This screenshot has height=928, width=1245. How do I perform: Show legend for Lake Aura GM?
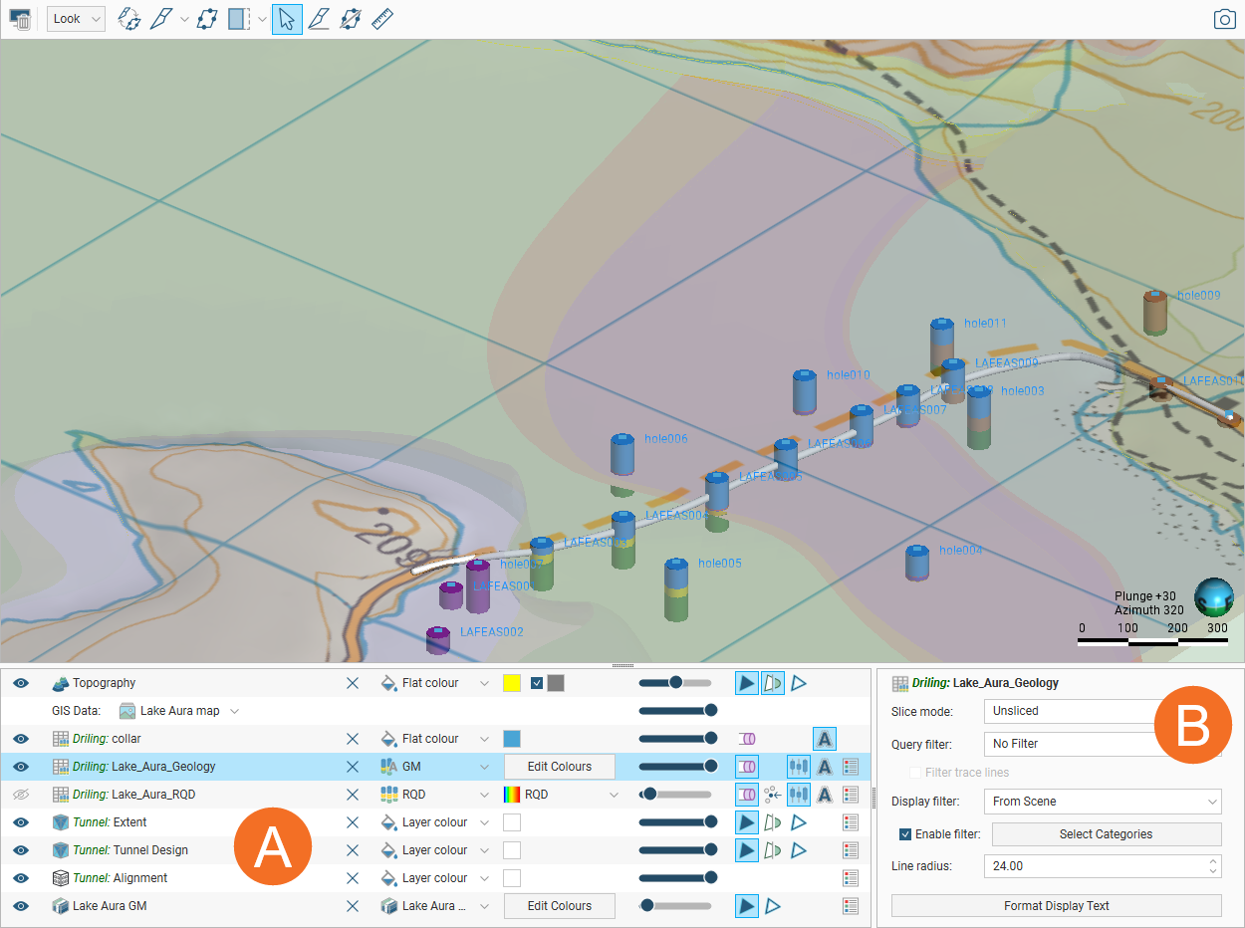(850, 906)
